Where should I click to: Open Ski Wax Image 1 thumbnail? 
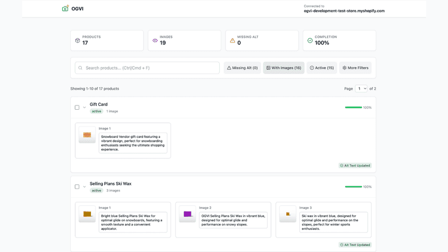point(87,214)
